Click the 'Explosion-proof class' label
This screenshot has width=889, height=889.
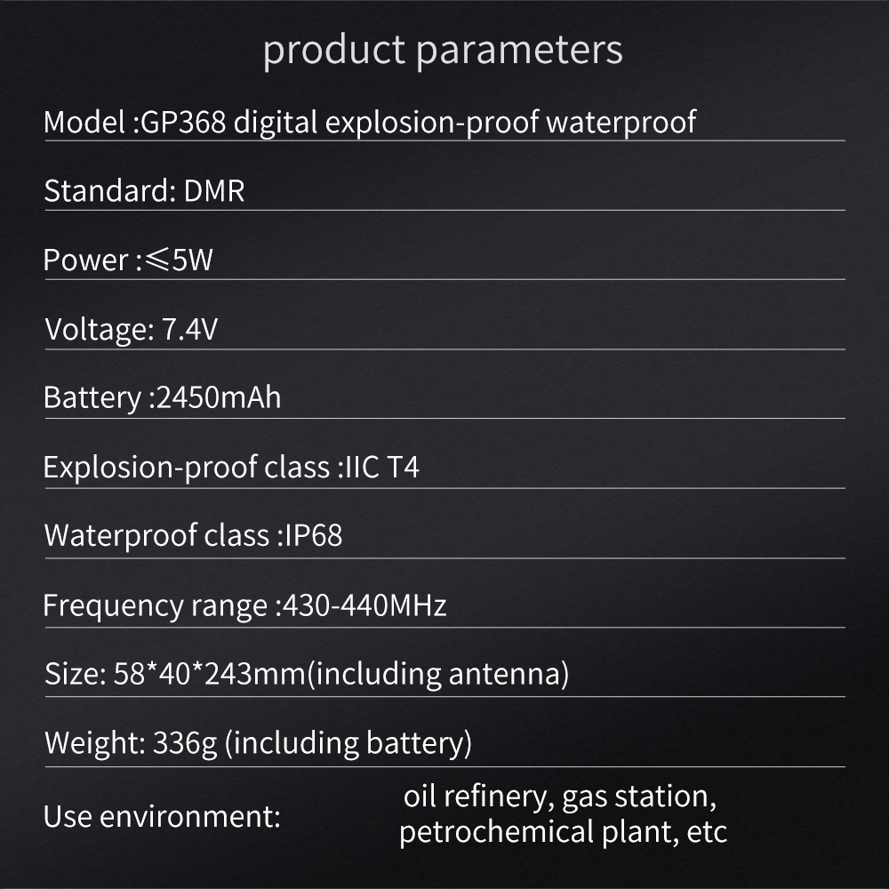tap(187, 468)
